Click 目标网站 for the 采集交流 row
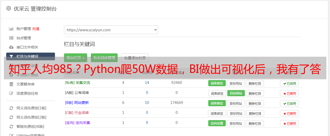This screenshot has width=330, height=136. (236, 83)
